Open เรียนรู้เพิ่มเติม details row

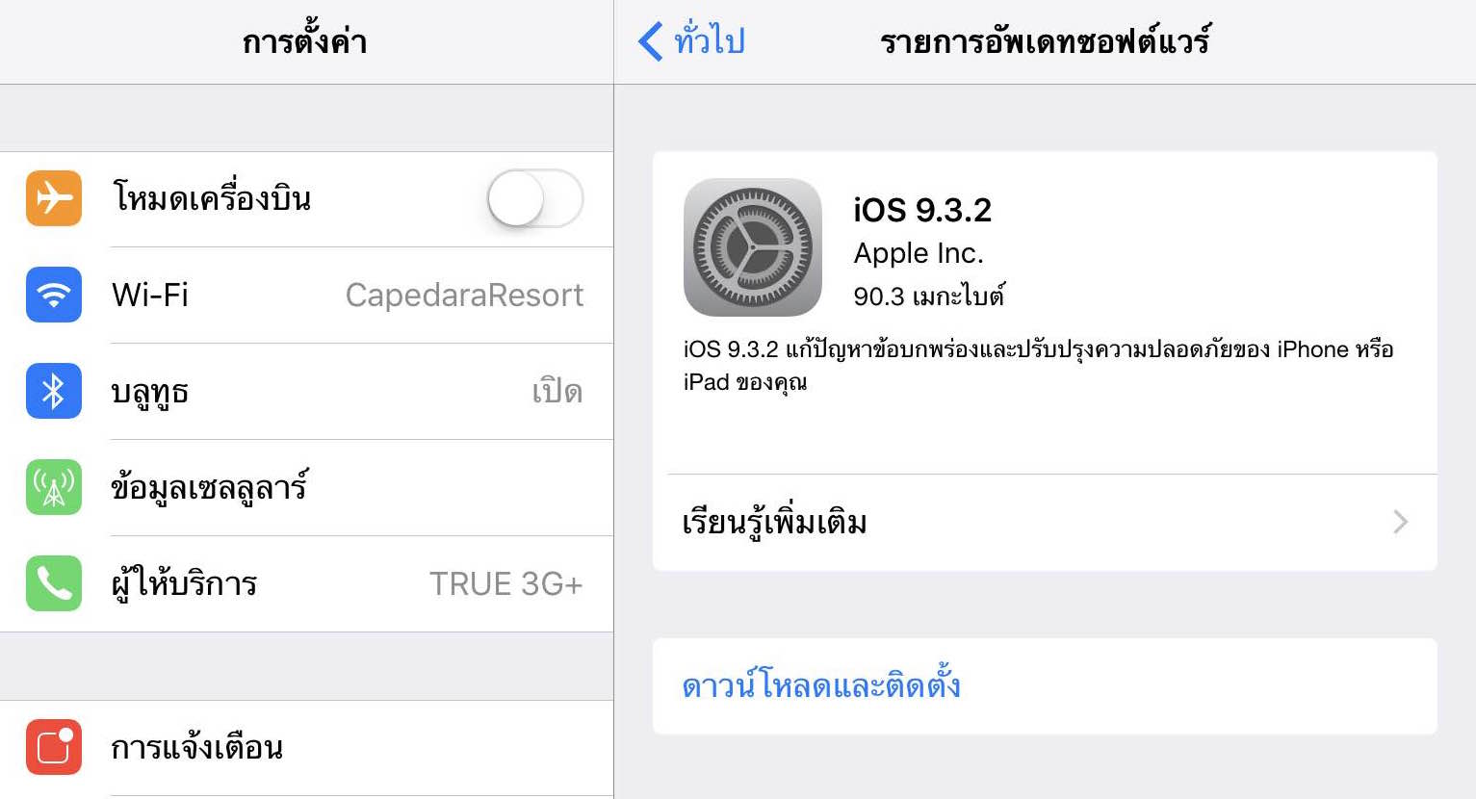click(1045, 522)
